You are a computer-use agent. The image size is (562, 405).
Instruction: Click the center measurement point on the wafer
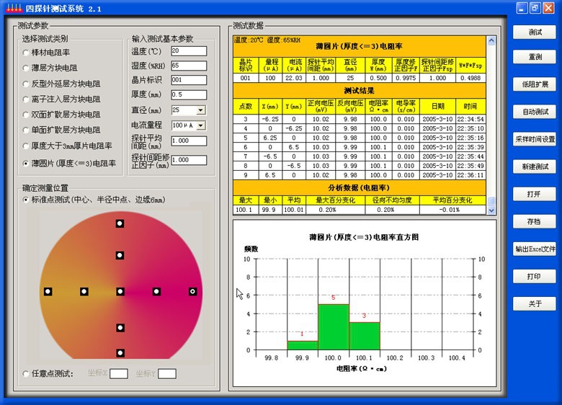[120, 292]
